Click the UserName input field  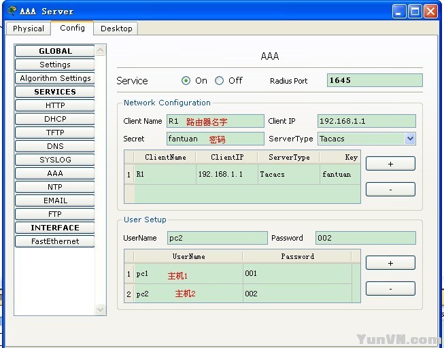[x=217, y=238]
